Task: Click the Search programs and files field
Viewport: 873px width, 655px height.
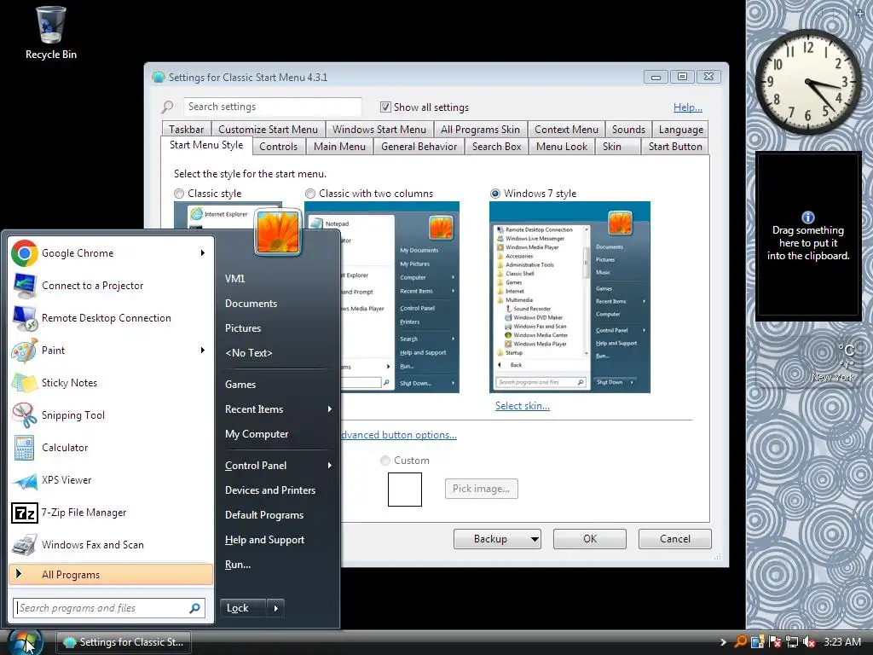Action: coord(109,608)
